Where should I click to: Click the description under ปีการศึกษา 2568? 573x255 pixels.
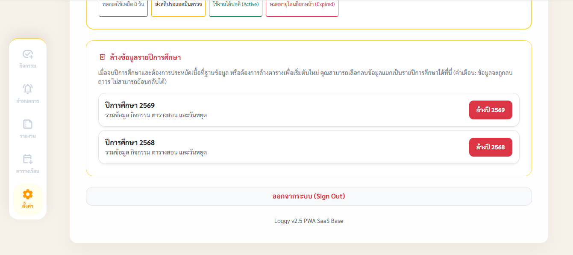pos(156,153)
